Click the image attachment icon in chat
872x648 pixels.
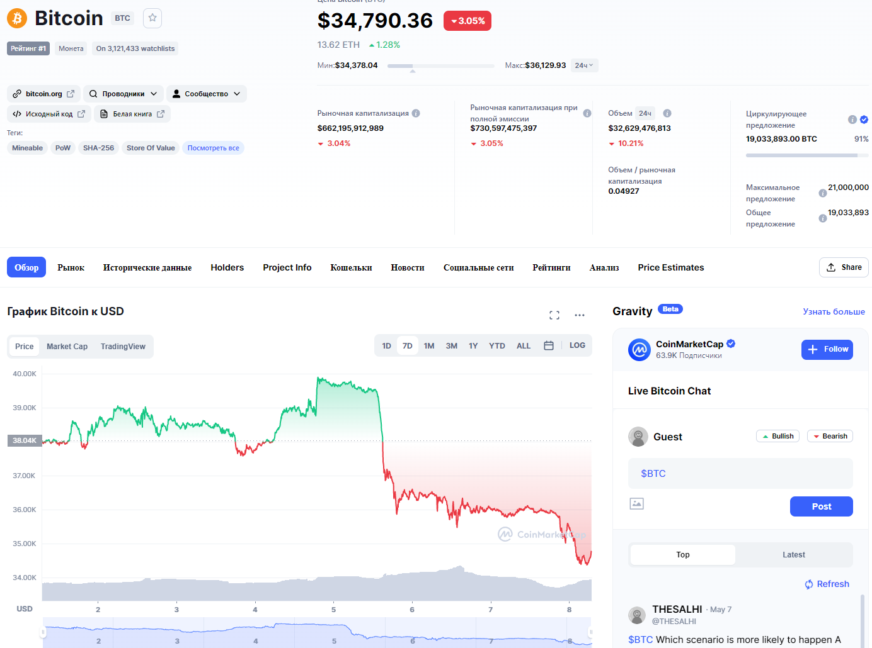click(x=637, y=503)
